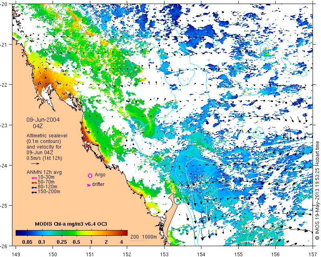This screenshot has height=257, width=321.
Task: Click the cyan 200/1000m isobath legend line
Action: pyautogui.click(x=137, y=241)
